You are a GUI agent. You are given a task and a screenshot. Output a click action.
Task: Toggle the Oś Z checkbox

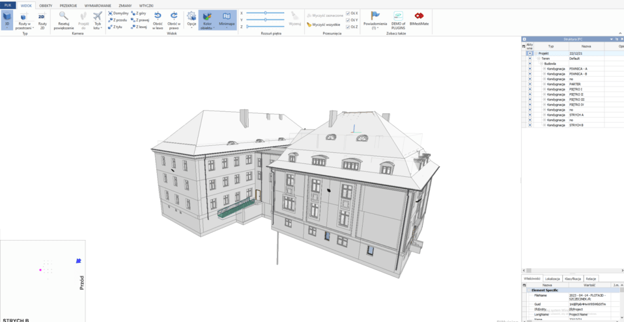348,27
